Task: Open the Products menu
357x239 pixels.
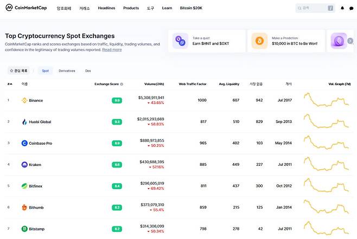Action: point(131,8)
